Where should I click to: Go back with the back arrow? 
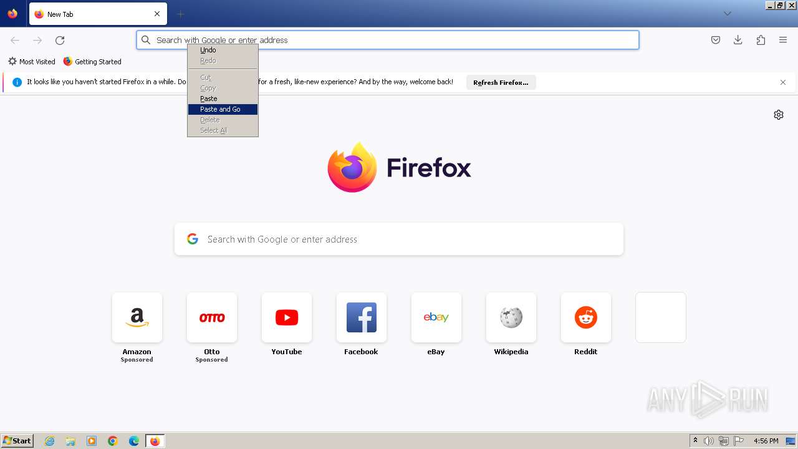(x=15, y=40)
